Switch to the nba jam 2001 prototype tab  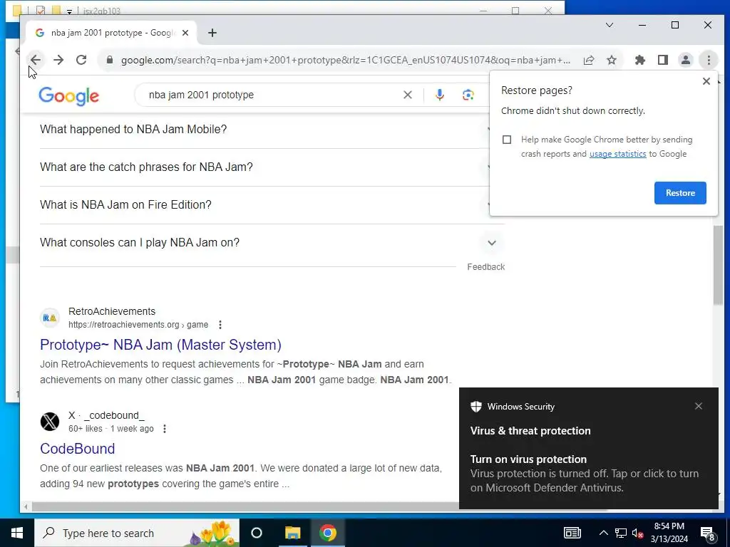coord(110,33)
